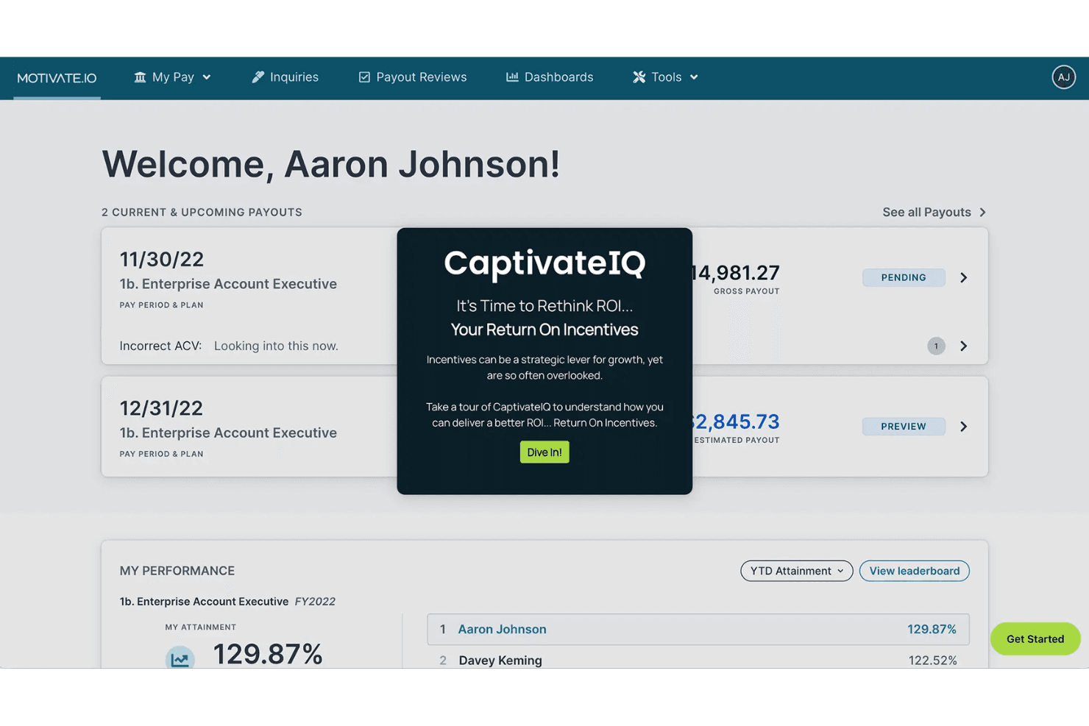Open the 11/30/22 pending payout chevron
The width and height of the screenshot is (1089, 726).
point(963,277)
